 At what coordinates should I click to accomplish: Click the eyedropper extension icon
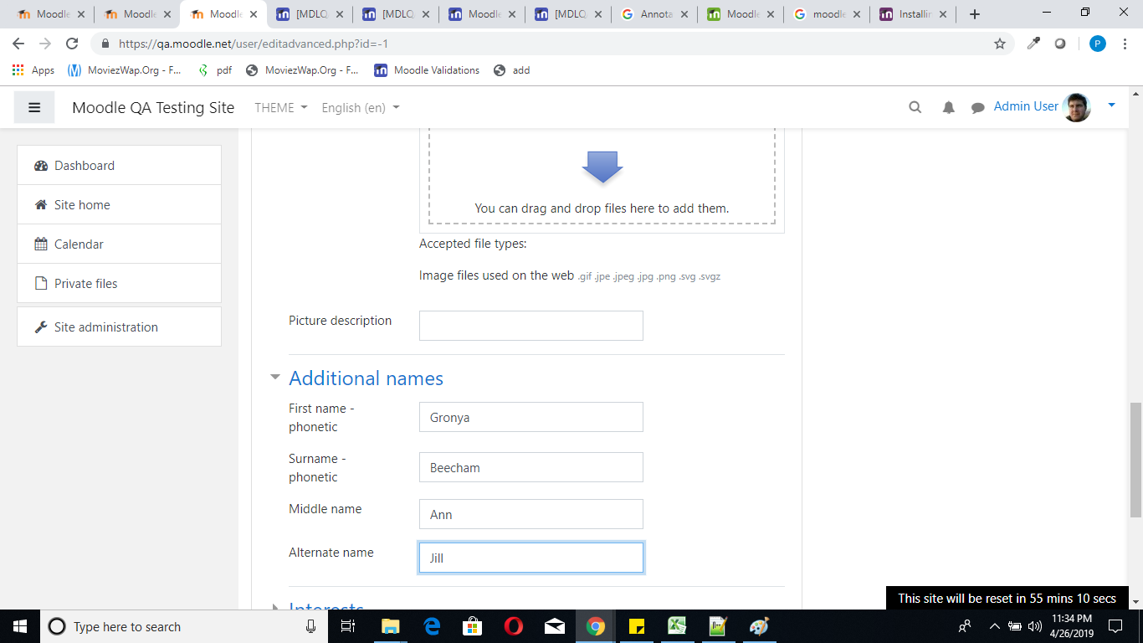point(1033,44)
